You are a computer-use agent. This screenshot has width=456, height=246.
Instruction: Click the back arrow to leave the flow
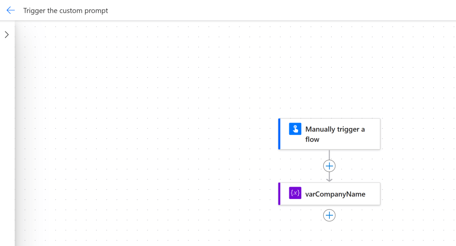point(11,10)
